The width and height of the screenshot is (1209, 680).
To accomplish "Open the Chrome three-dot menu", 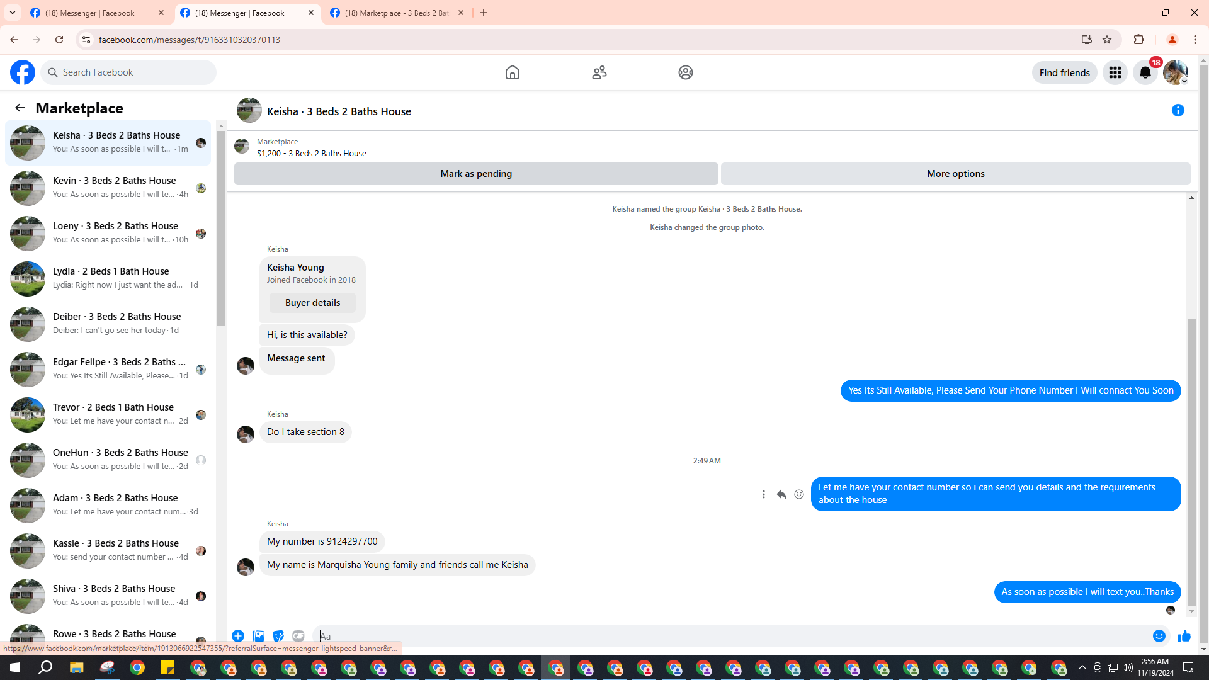I will (1195, 40).
